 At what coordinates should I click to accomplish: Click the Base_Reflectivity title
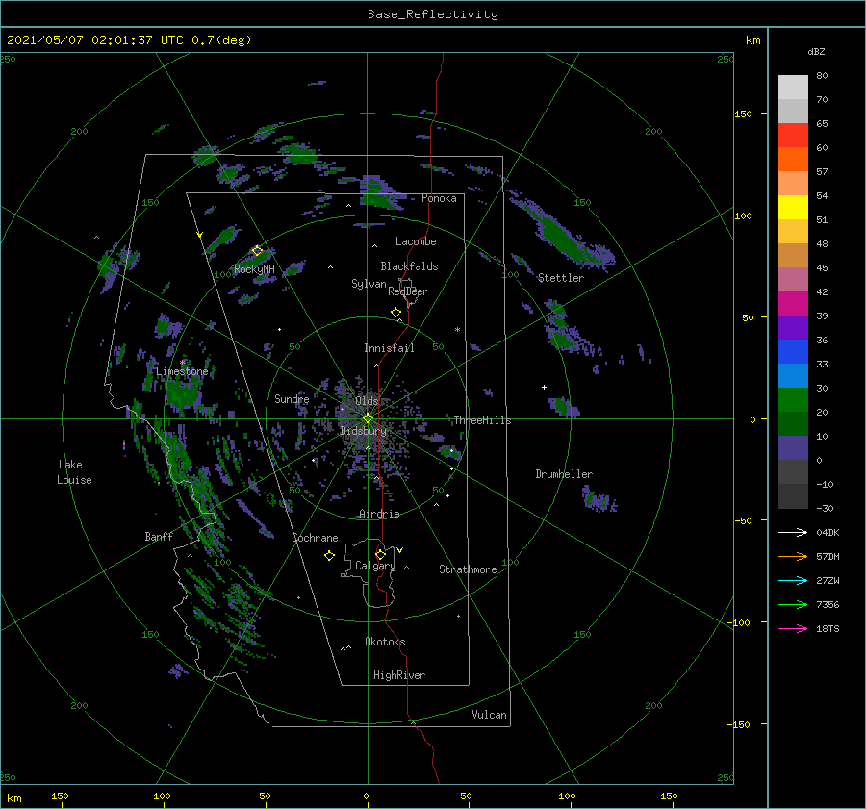point(433,14)
